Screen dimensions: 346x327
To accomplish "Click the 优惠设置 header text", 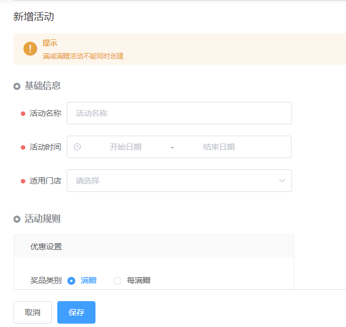I will click(46, 247).
